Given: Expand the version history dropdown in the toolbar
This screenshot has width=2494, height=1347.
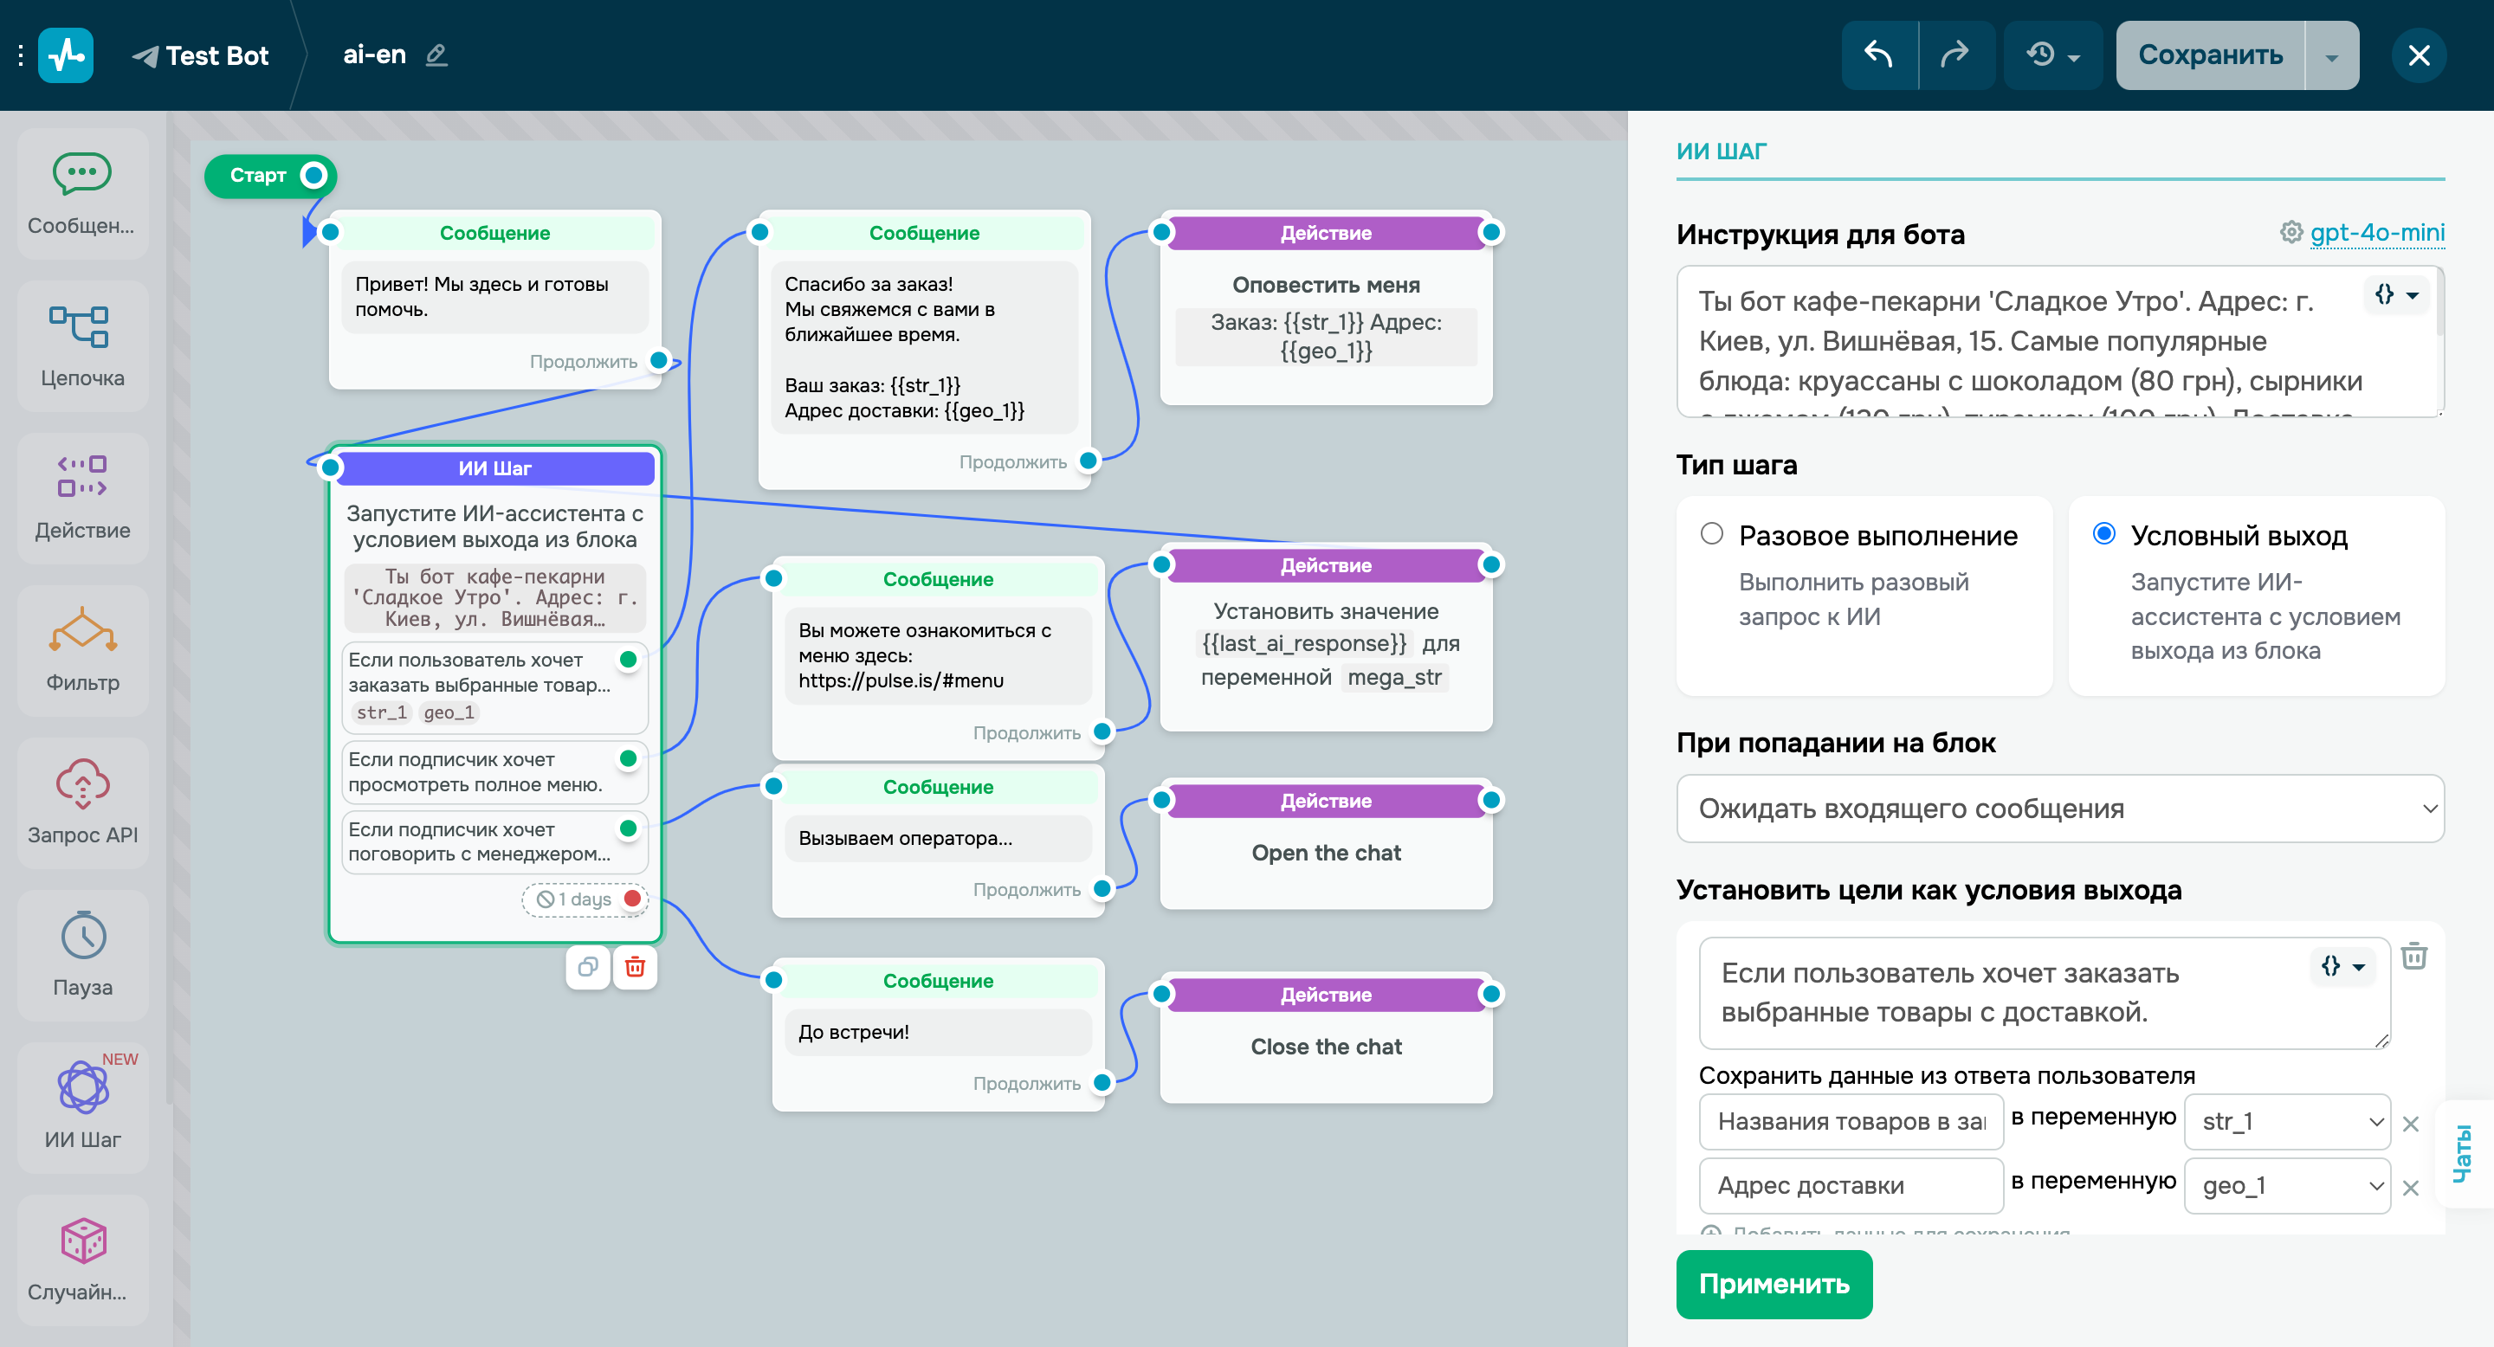Looking at the screenshot, I should pyautogui.click(x=2052, y=55).
